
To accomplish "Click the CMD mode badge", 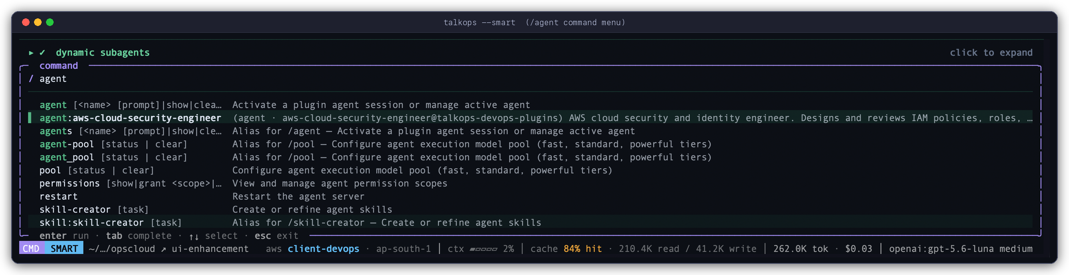I will click(x=32, y=249).
